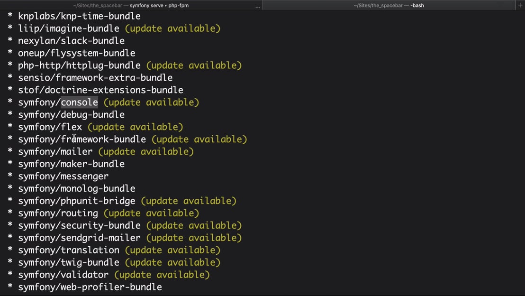Click the symfony/maker-bundle text

point(71,164)
